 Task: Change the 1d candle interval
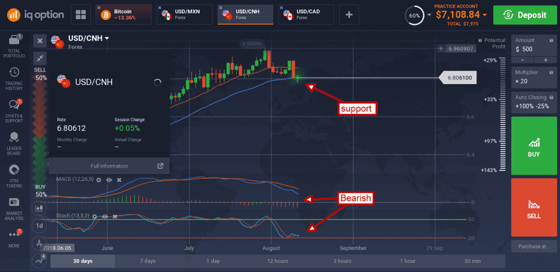pyautogui.click(x=39, y=225)
